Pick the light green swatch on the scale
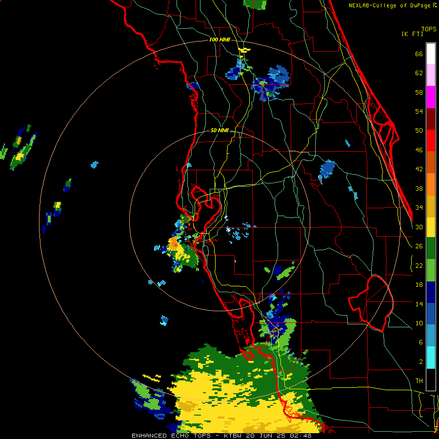439x439 pixels. (431, 270)
